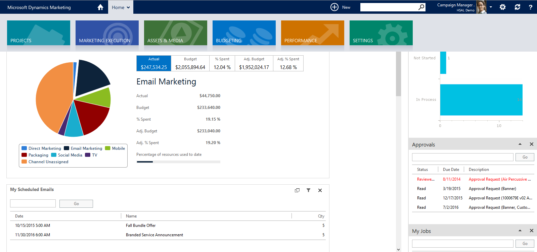Image resolution: width=537 pixels, height=252 pixels.
Task: Sort scheduled emails by Name column
Action: click(x=131, y=216)
